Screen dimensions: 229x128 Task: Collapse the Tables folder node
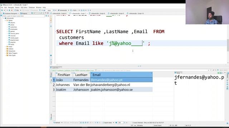[5, 21]
